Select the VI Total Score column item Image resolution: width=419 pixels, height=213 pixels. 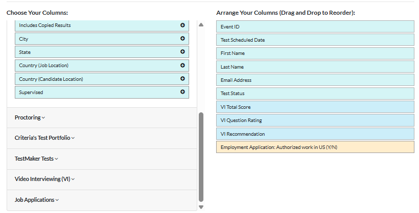coord(315,107)
